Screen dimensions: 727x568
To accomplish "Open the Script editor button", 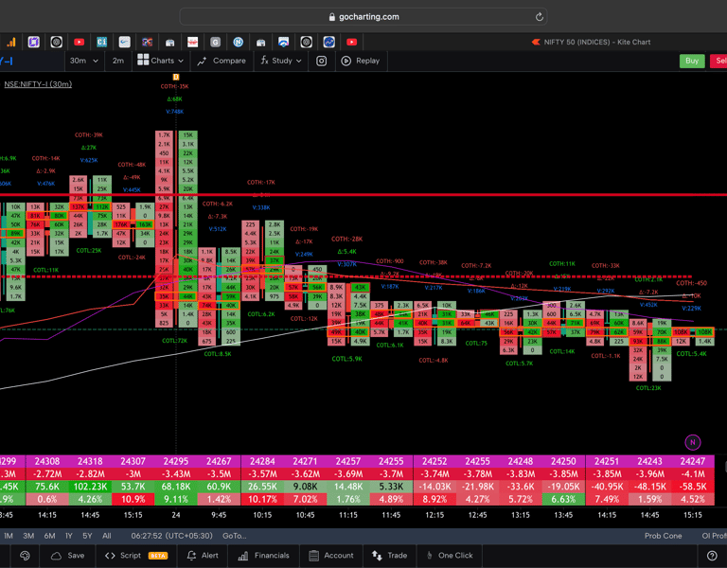I will click(136, 556).
